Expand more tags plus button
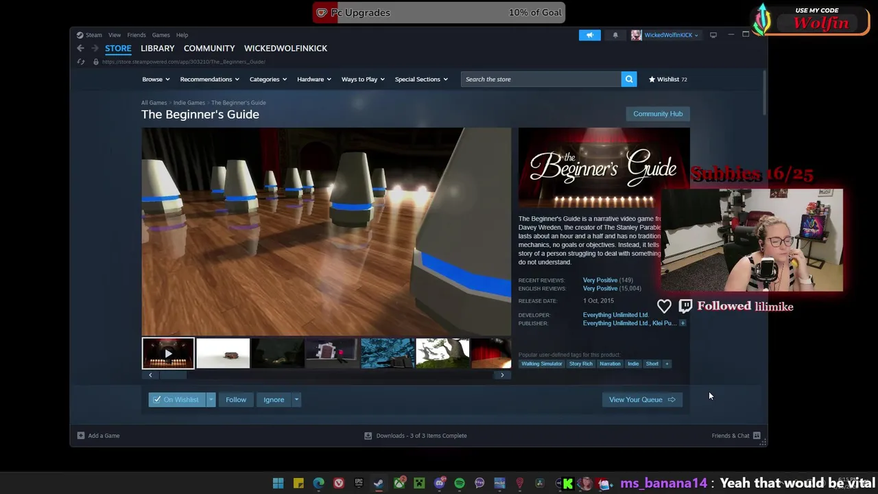This screenshot has width=878, height=494. coord(667,364)
